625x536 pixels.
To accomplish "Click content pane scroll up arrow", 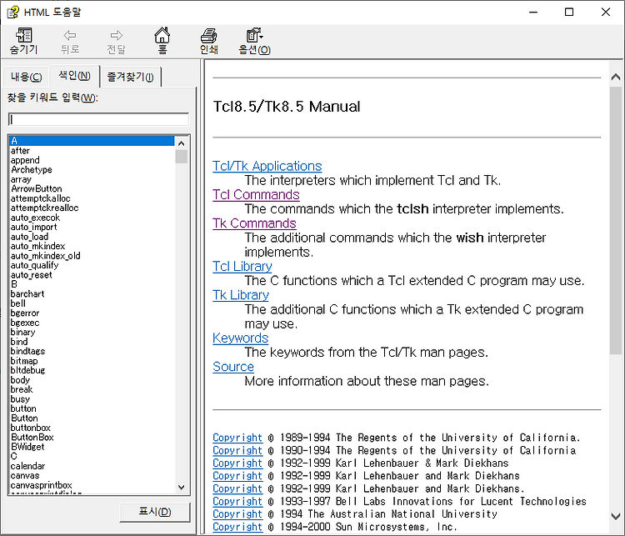I will tap(616, 77).
